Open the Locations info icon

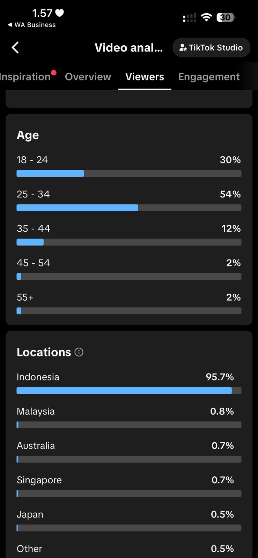pyautogui.click(x=79, y=352)
